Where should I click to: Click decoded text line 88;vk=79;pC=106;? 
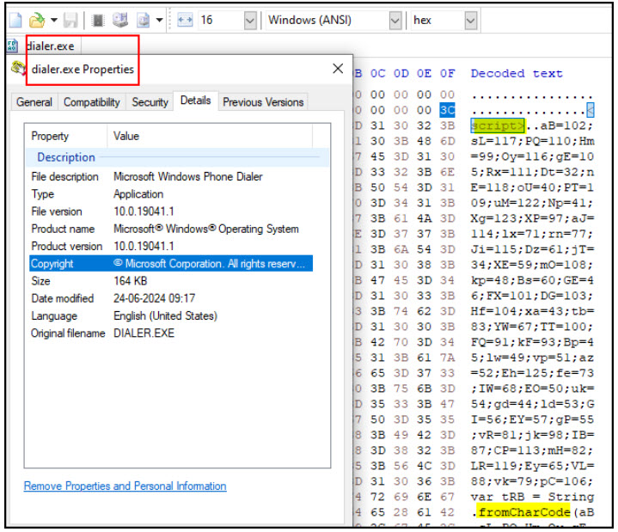tap(532, 481)
